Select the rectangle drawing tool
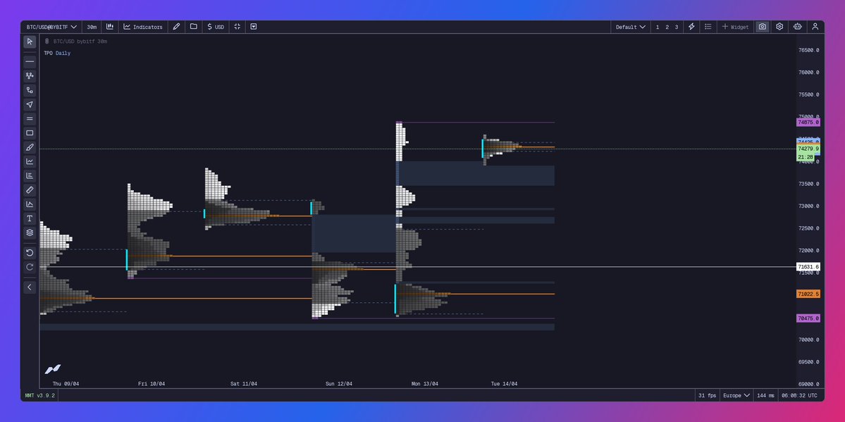 [30, 132]
